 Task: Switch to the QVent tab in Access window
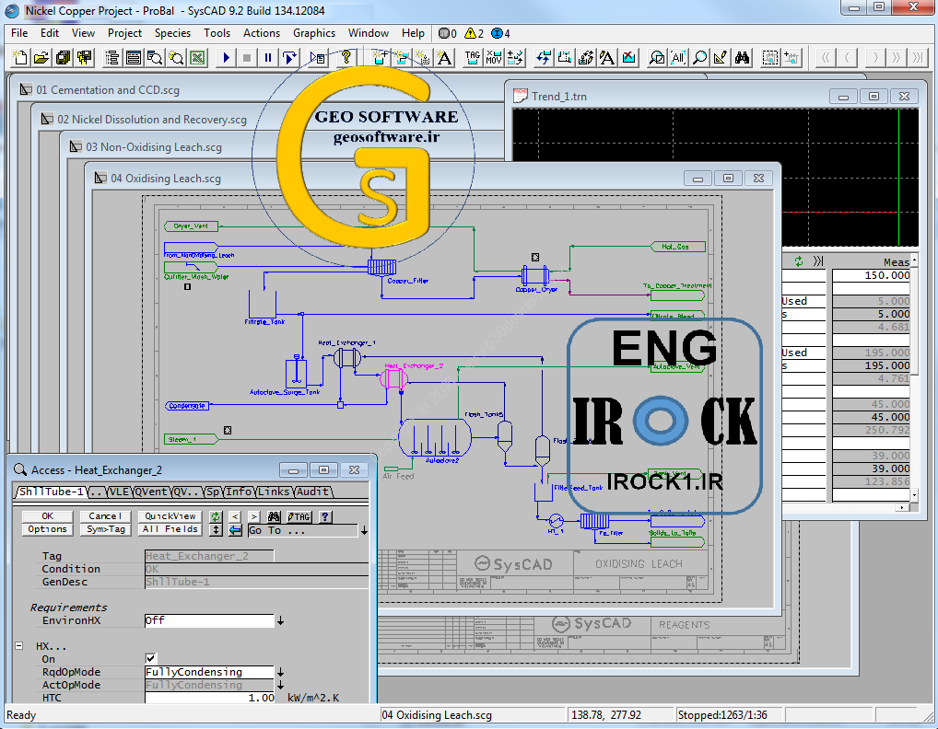point(151,492)
